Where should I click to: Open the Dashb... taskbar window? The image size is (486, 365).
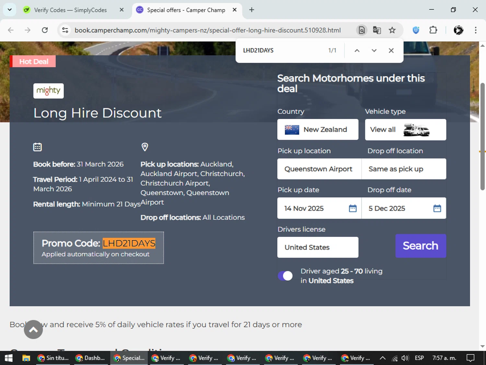tap(90, 358)
